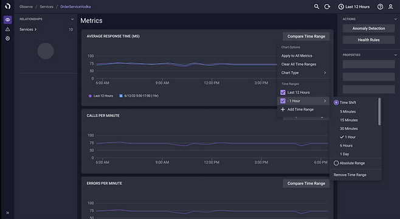Open the settings gear icon in sidebar

(8, 38)
